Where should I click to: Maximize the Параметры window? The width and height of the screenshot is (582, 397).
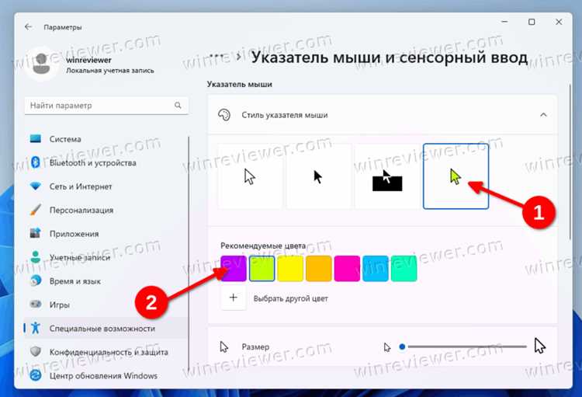coord(532,22)
